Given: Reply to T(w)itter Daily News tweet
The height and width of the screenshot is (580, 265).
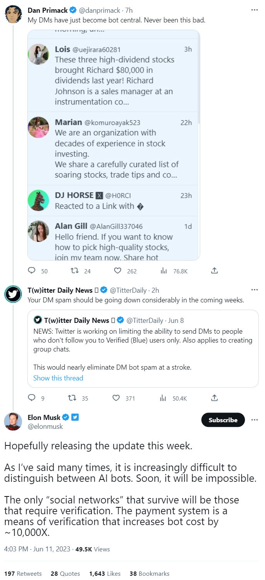Looking at the screenshot, I should (x=32, y=397).
